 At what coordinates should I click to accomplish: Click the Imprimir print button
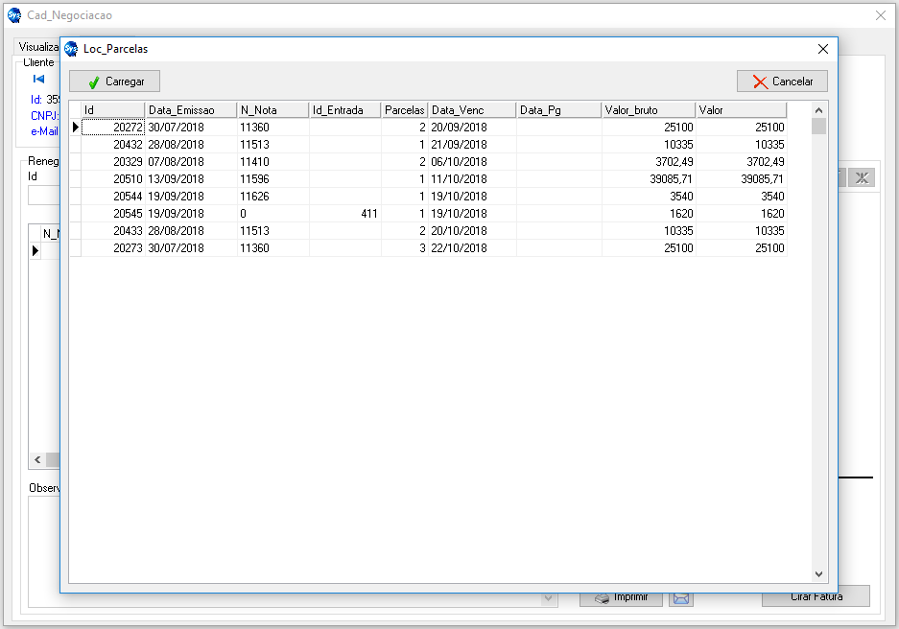(621, 596)
